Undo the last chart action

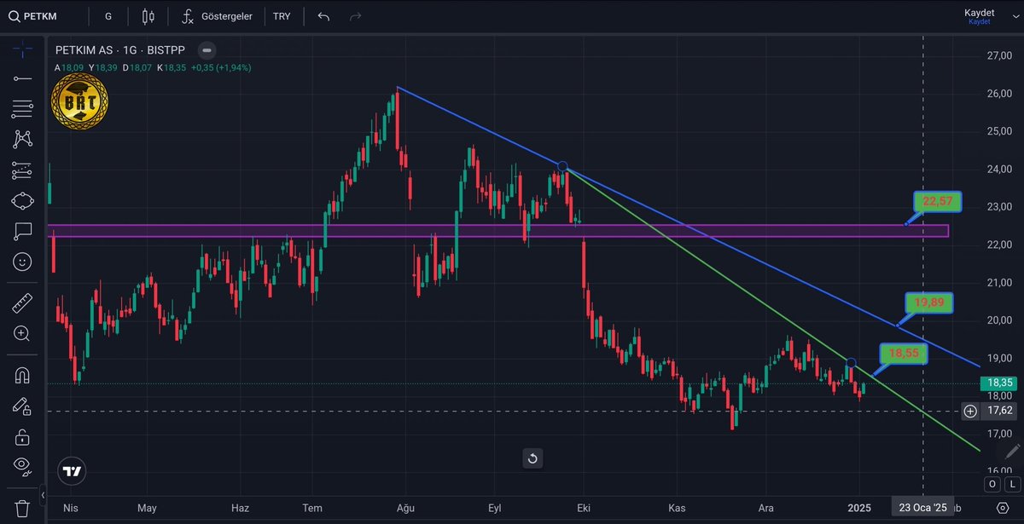pyautogui.click(x=323, y=16)
